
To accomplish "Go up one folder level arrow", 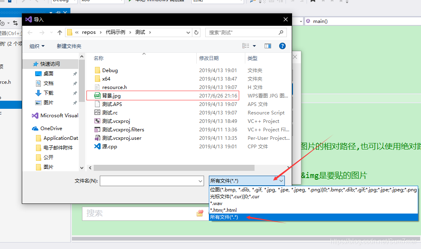I will pyautogui.click(x=60, y=32).
